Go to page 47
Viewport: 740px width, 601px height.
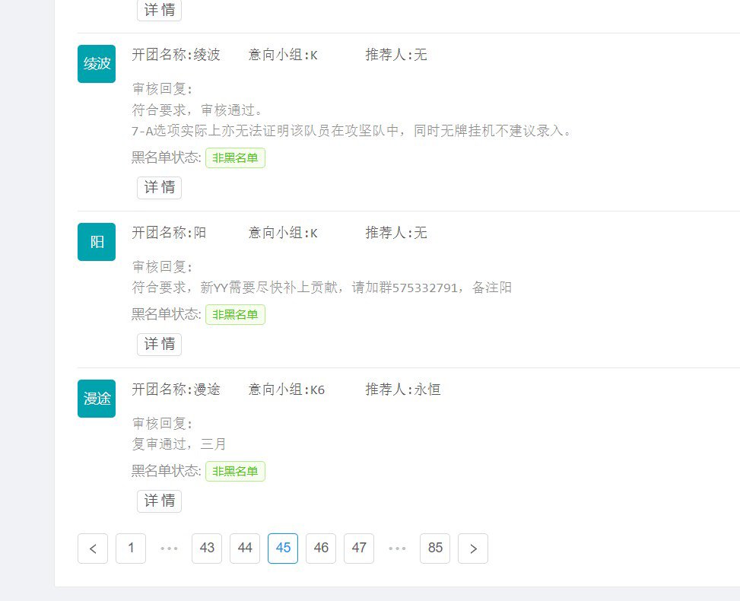[359, 549]
